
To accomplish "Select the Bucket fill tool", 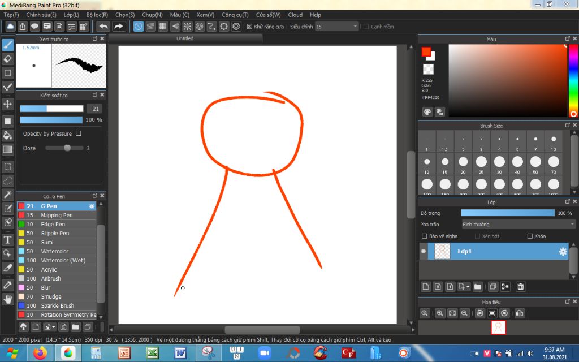I will 8,135.
